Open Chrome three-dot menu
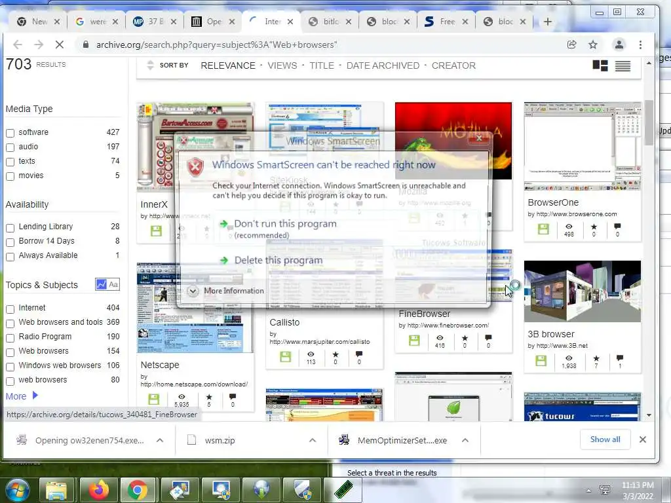 640,45
